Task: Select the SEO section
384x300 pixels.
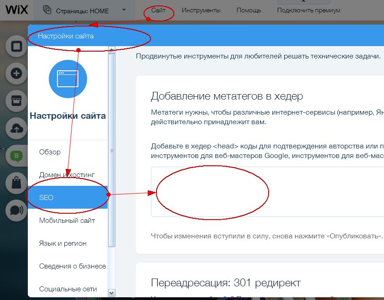Action: (67, 197)
